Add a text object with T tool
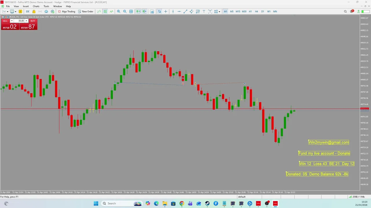 click(204, 12)
